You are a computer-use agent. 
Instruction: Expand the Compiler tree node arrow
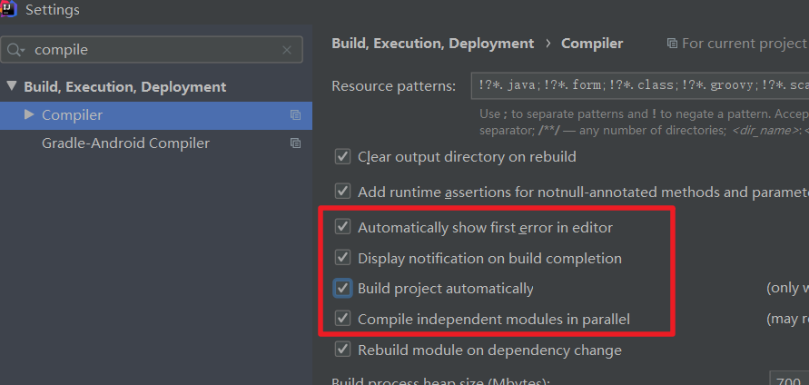[x=29, y=115]
